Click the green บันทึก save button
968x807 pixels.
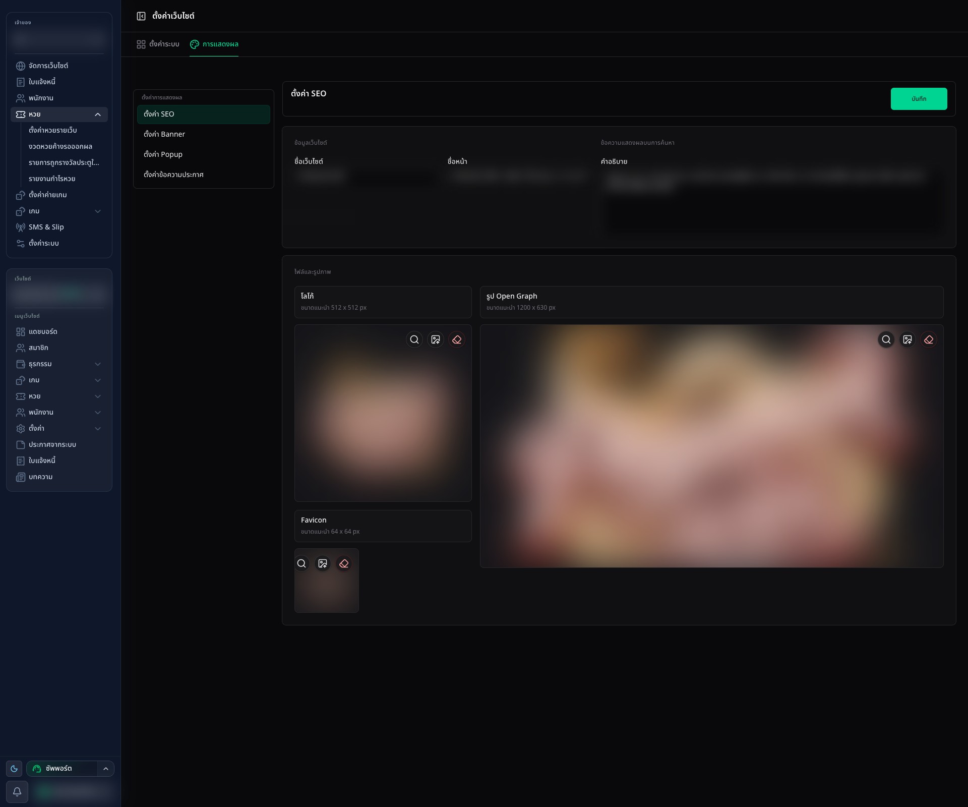pyautogui.click(x=919, y=99)
